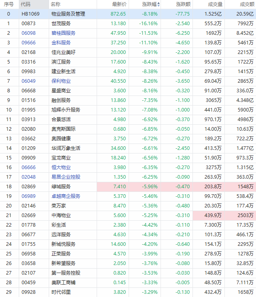The width and height of the screenshot is (256, 297).
Task: Sort by the 成交额 column header
Action: [247, 4]
